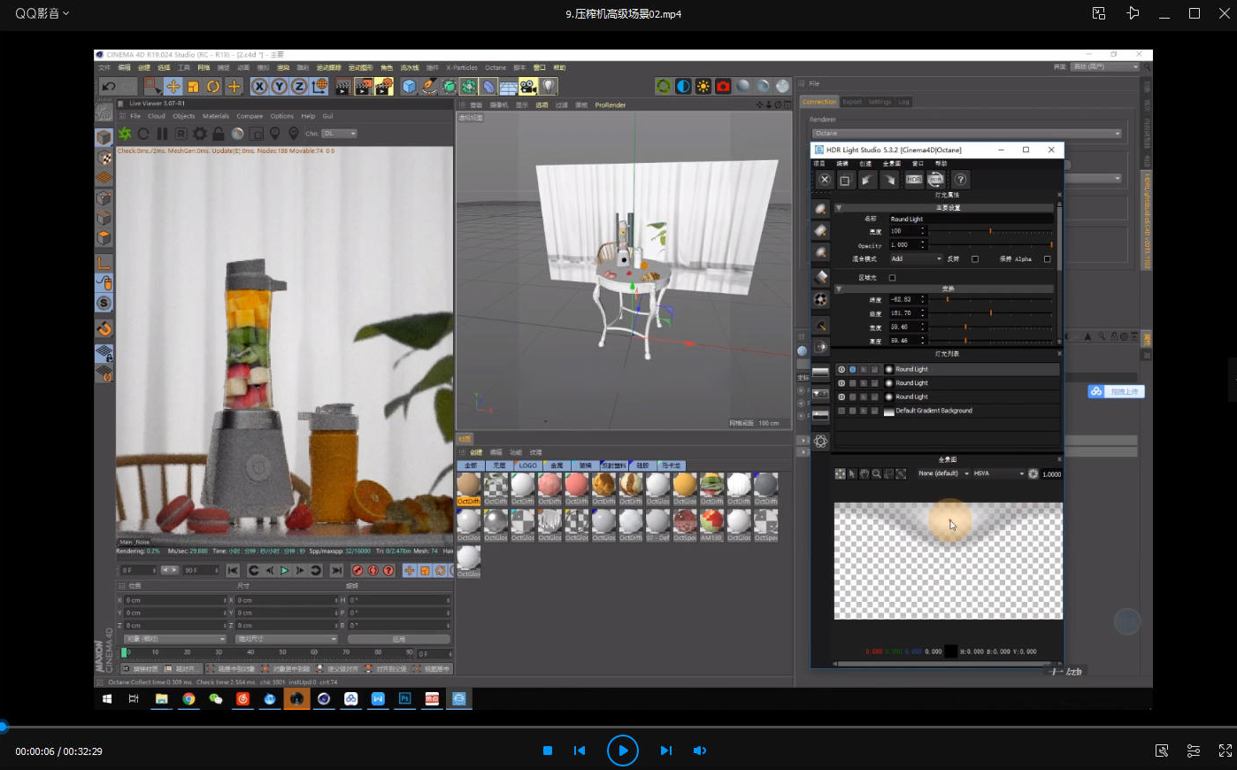Collapse the 主要设置 section triangle
This screenshot has width=1237, height=770.
click(839, 208)
